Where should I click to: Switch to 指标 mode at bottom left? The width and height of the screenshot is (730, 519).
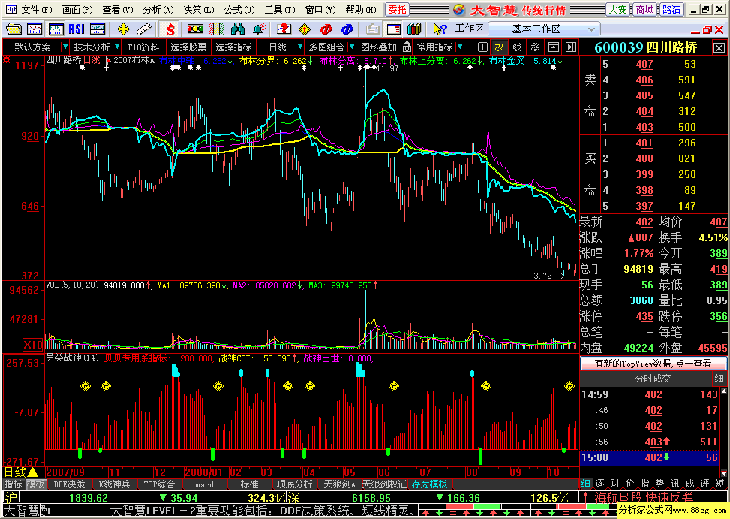[x=13, y=484]
